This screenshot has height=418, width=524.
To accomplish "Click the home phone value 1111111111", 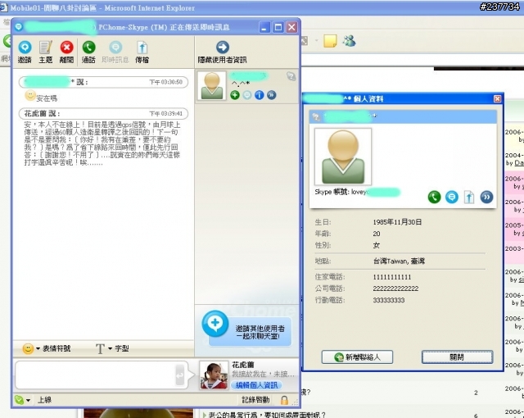I will tap(392, 277).
